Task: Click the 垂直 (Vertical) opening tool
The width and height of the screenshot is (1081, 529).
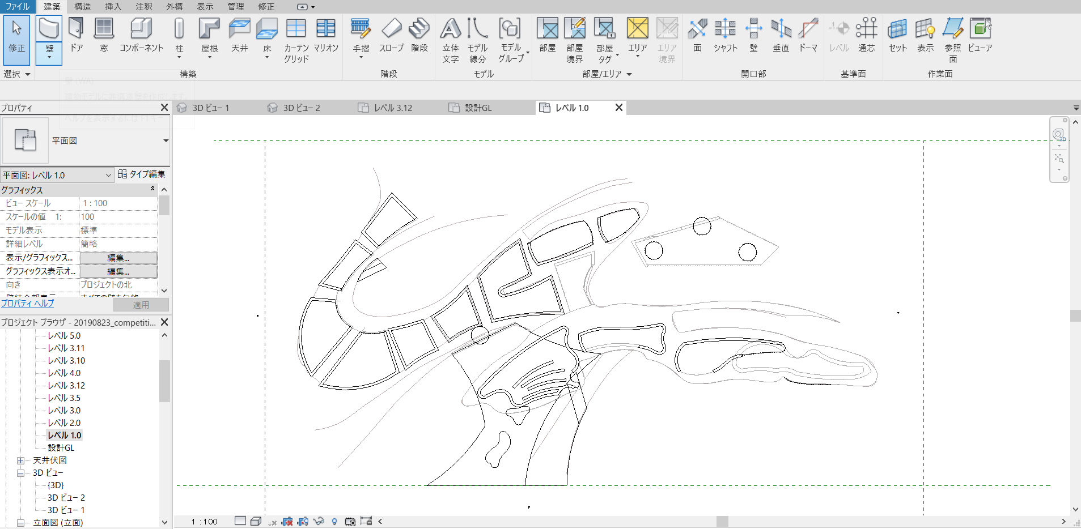Action: (x=781, y=35)
